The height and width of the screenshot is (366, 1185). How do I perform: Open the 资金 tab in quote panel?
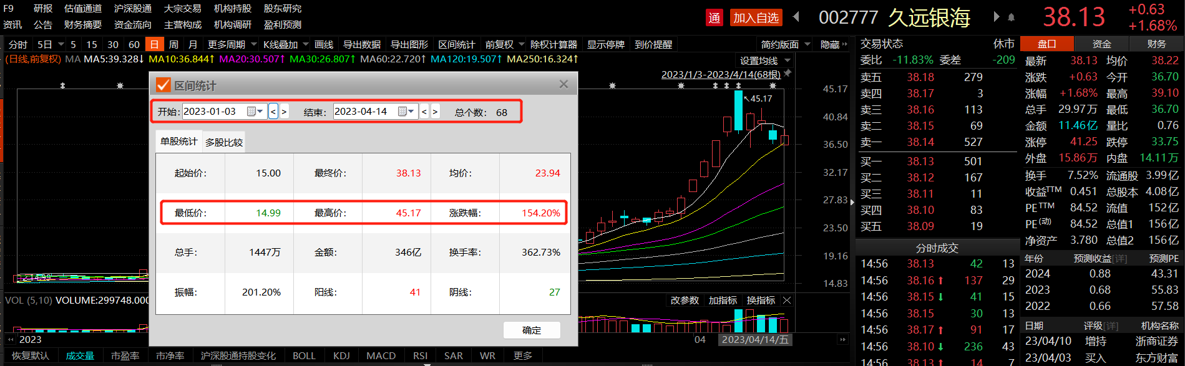pyautogui.click(x=1102, y=44)
